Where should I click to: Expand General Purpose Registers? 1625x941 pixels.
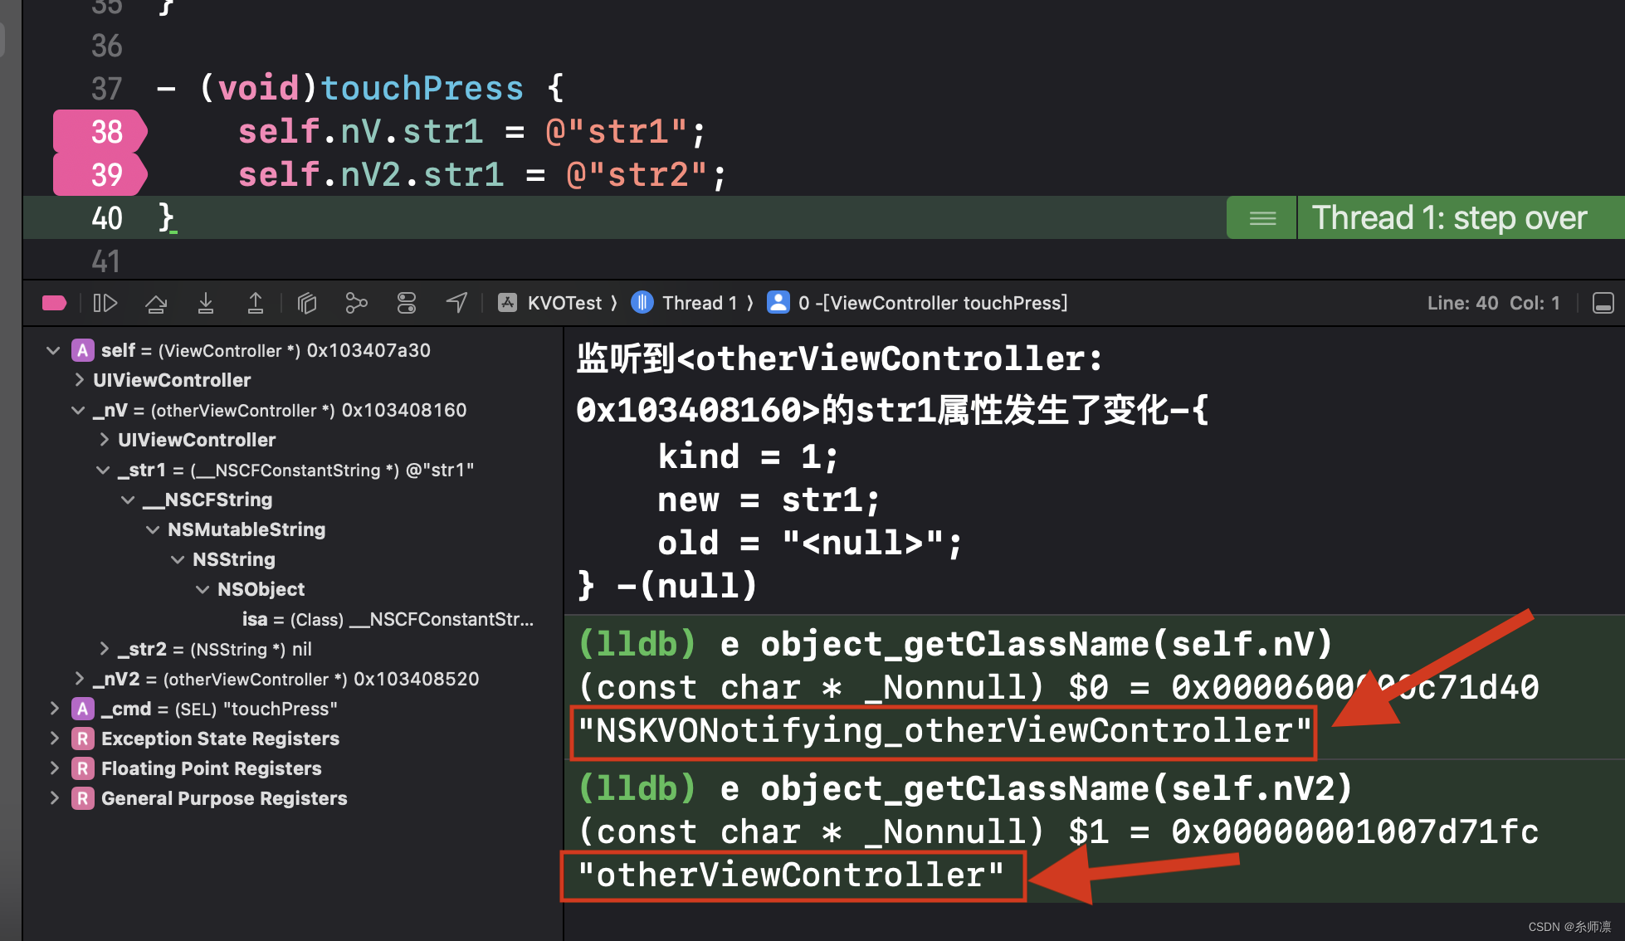click(54, 798)
